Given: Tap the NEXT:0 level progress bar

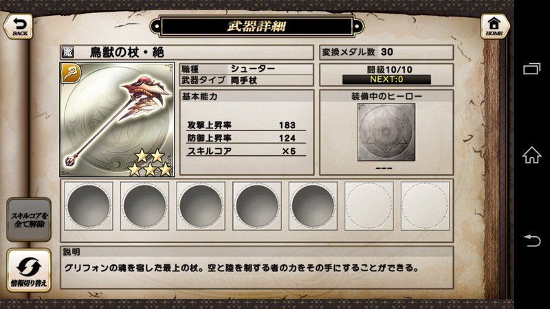Looking at the screenshot, I should tap(386, 80).
